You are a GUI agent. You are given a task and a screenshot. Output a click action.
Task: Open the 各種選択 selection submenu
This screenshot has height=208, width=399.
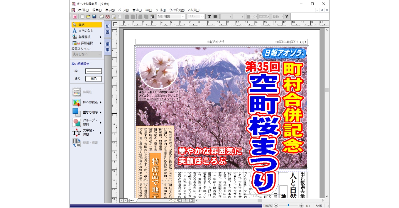pyautogui.click(x=85, y=37)
